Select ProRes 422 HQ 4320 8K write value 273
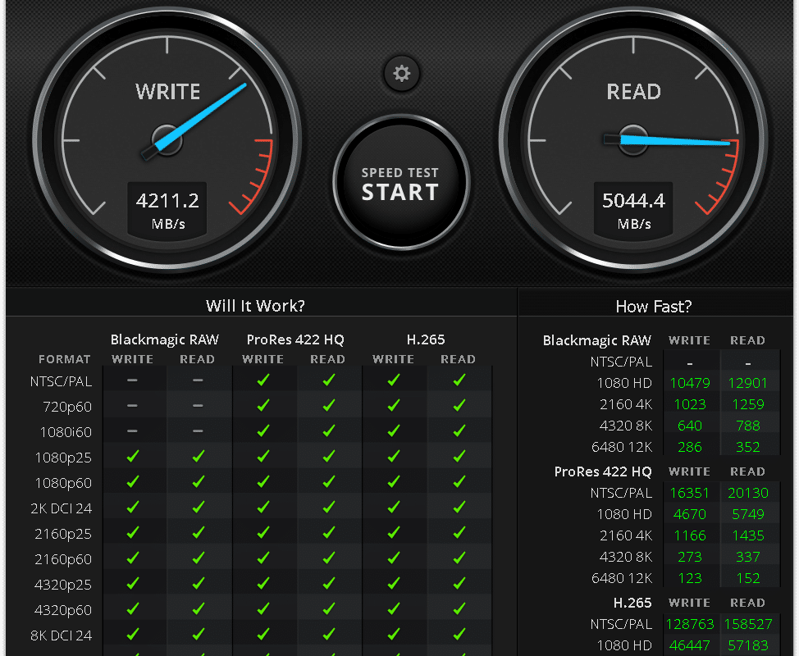Screen dimensions: 799x656 [690, 558]
